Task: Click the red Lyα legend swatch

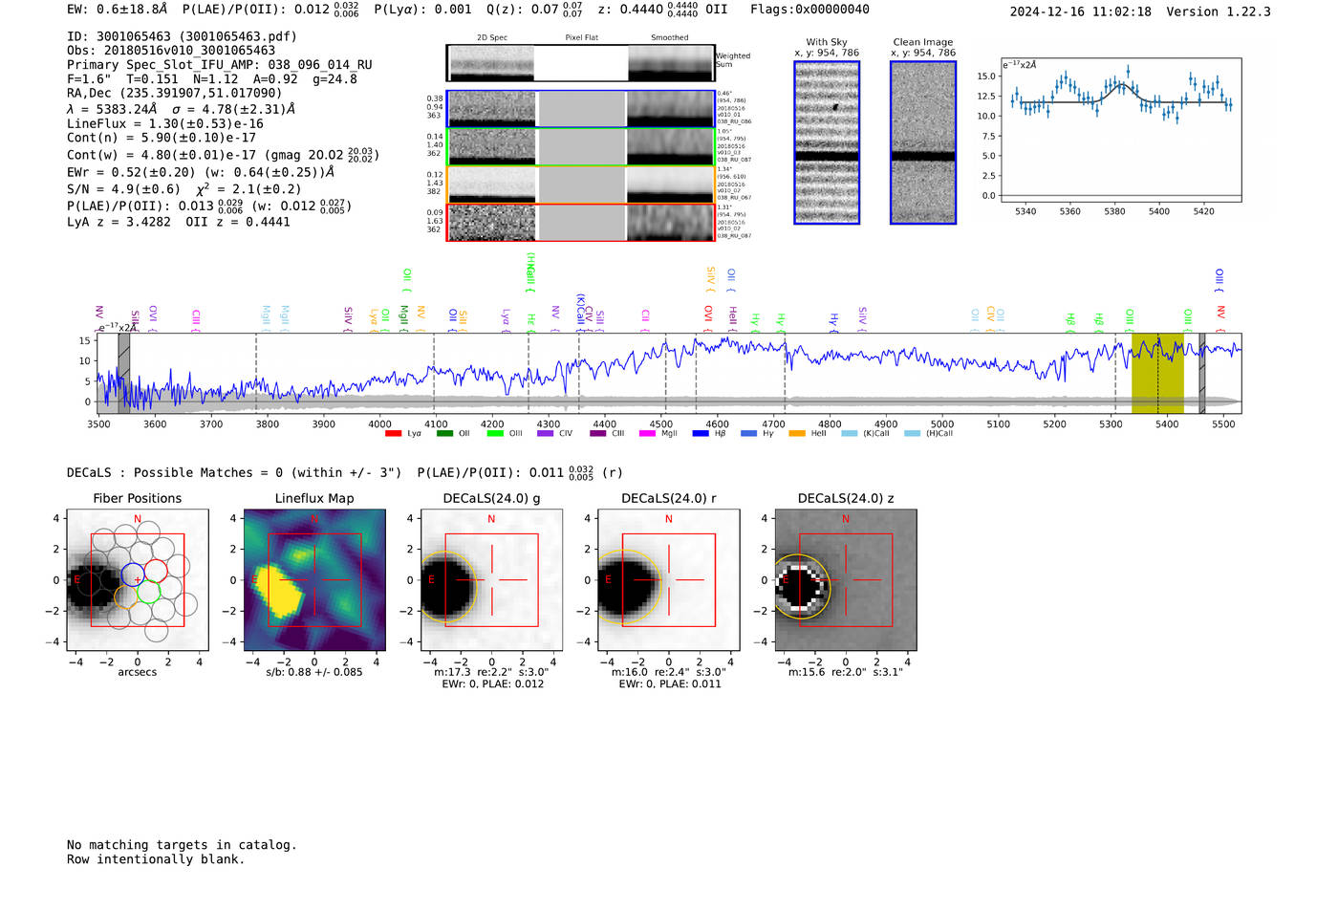Action: coord(393,434)
